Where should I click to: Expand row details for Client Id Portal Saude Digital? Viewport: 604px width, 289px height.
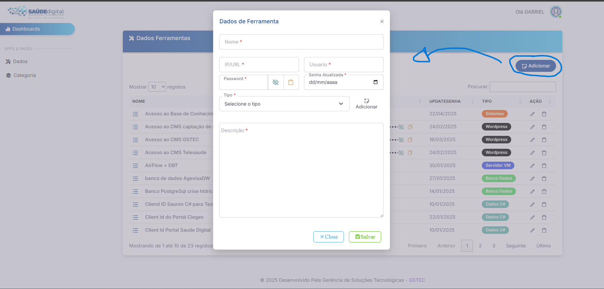[x=135, y=230]
